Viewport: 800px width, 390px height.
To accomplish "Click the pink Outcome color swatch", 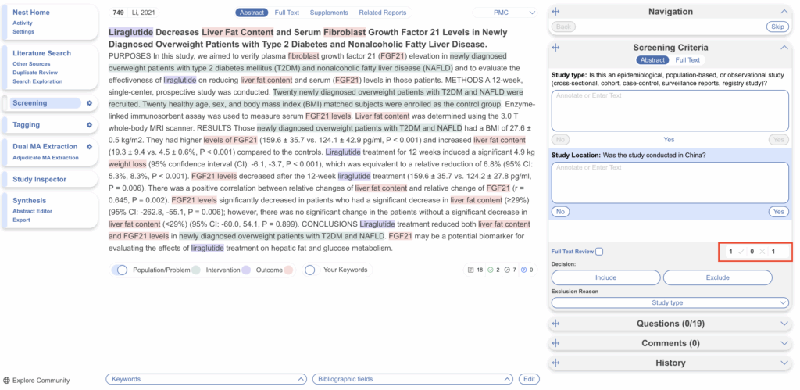I will click(x=288, y=270).
